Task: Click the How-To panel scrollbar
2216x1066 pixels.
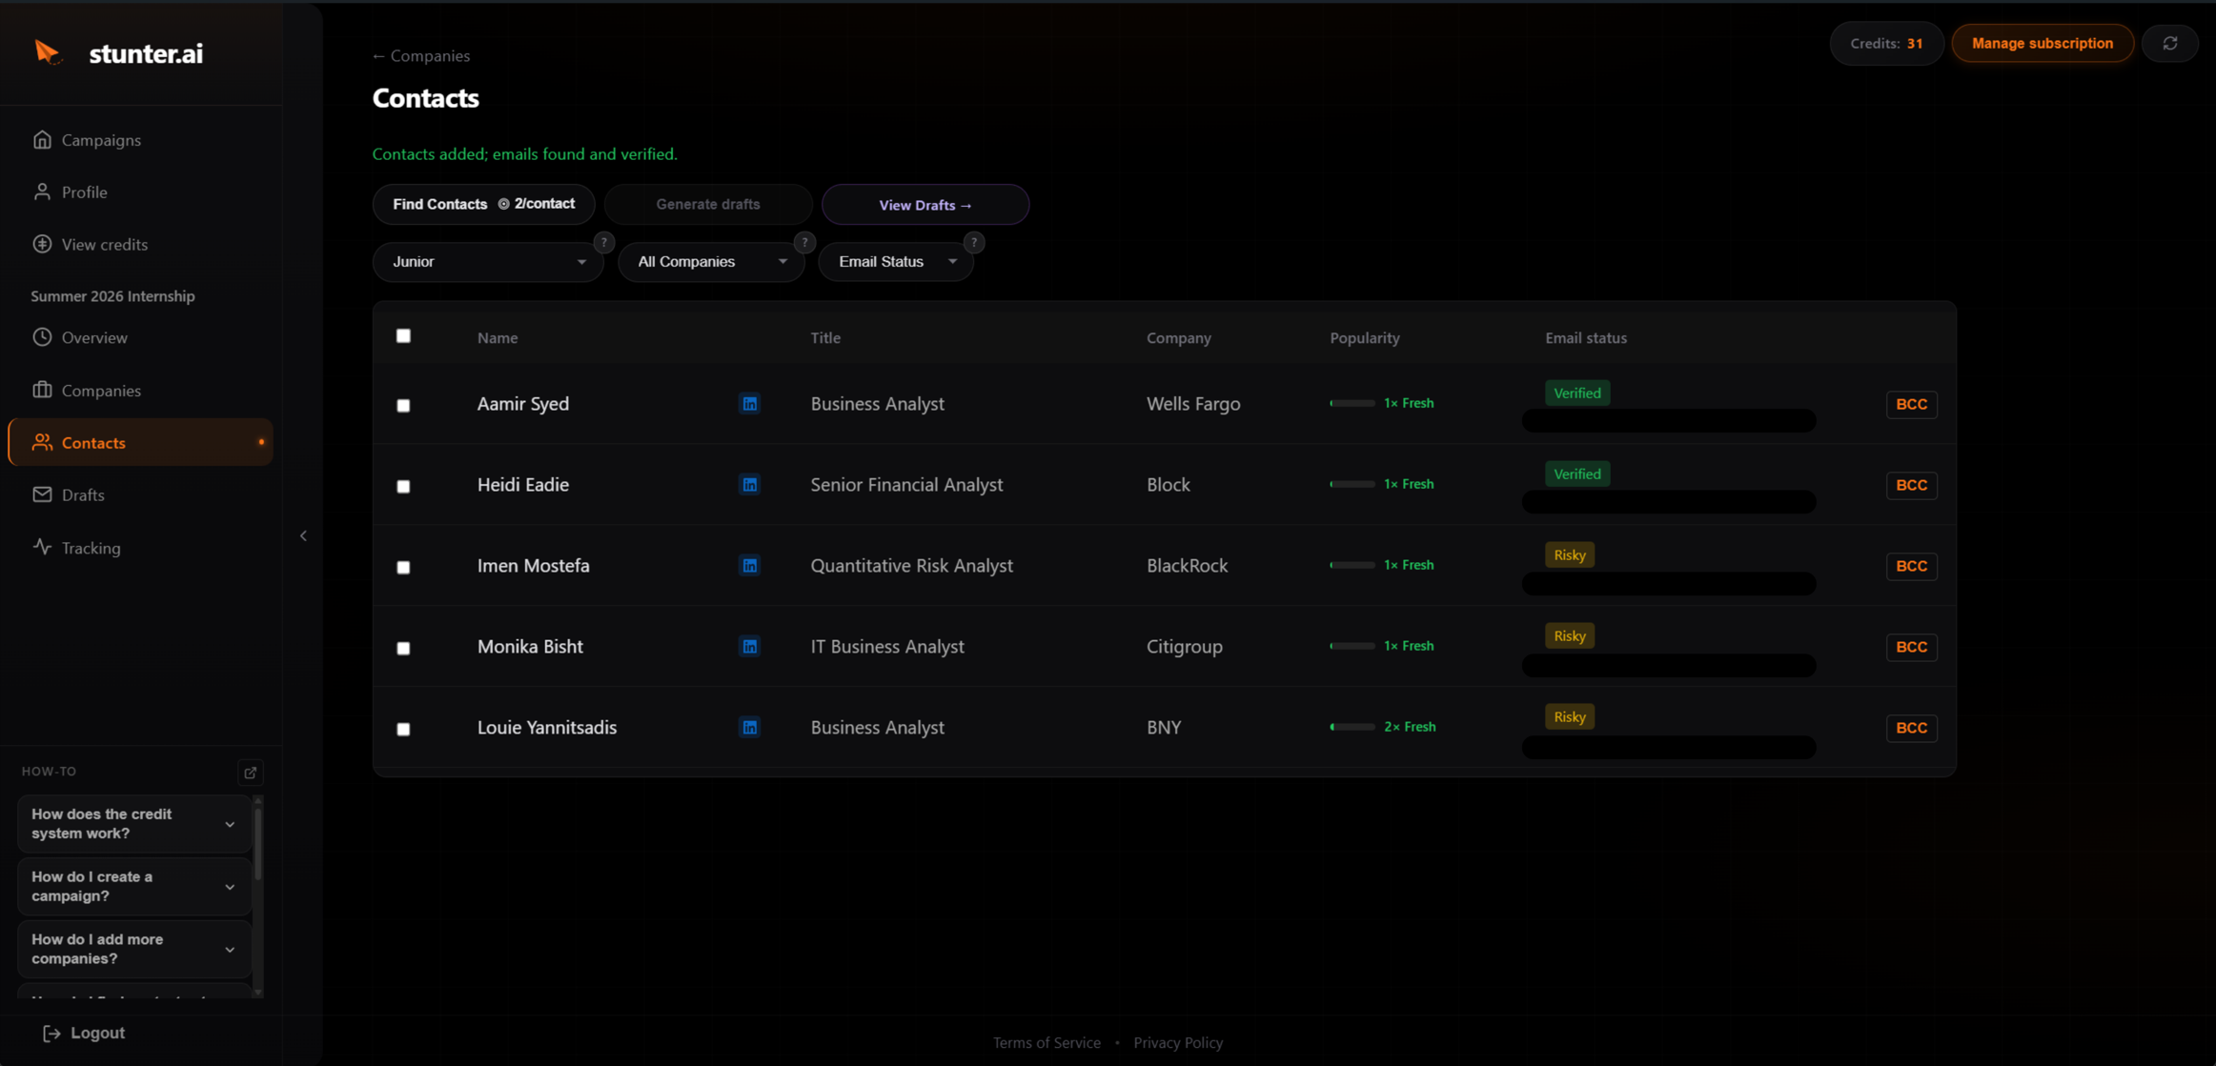Action: pyautogui.click(x=257, y=843)
